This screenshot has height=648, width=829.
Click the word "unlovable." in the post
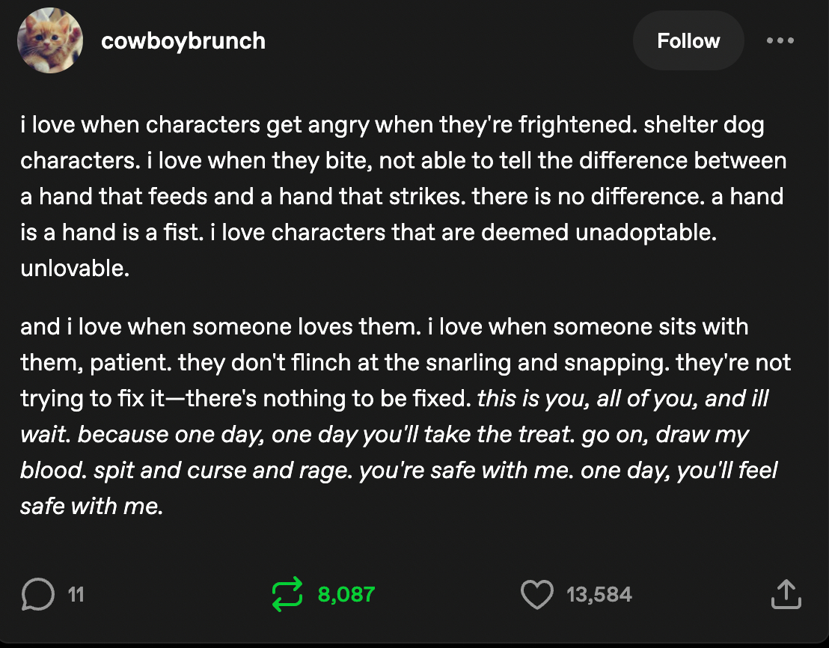click(x=75, y=268)
